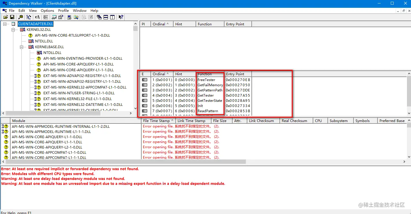Open the Window menu

pos(80,10)
